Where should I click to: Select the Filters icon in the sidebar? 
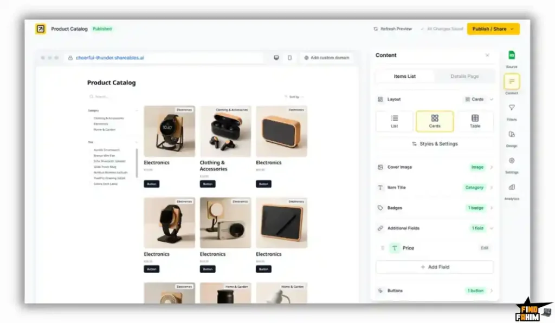click(x=512, y=108)
